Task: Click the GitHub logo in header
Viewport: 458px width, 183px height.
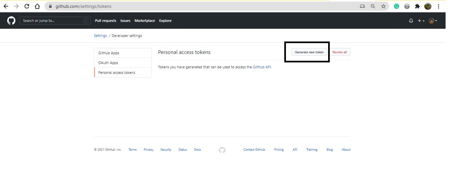Action: coord(11,21)
